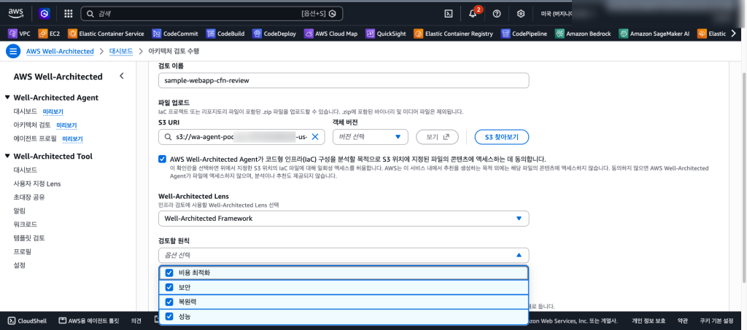Uncheck the 비용 최적화 pillar option

[344, 273]
